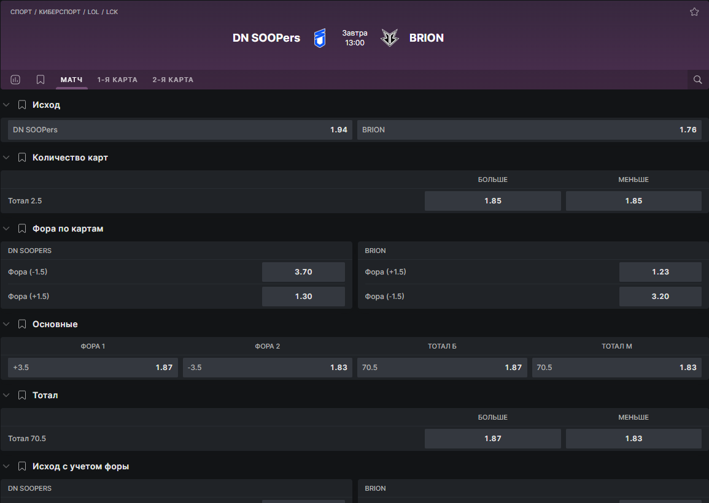Switch to the 1-Я КАРТА tab

(x=117, y=80)
